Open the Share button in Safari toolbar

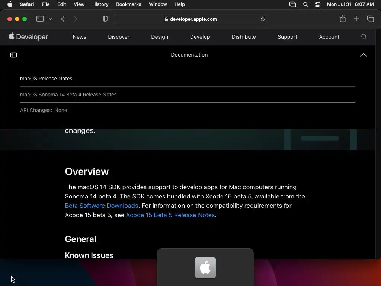(x=343, y=19)
